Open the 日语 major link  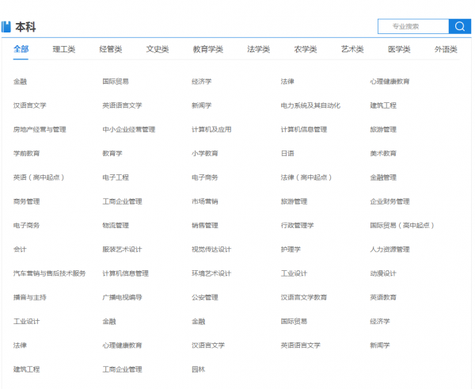[x=287, y=154]
